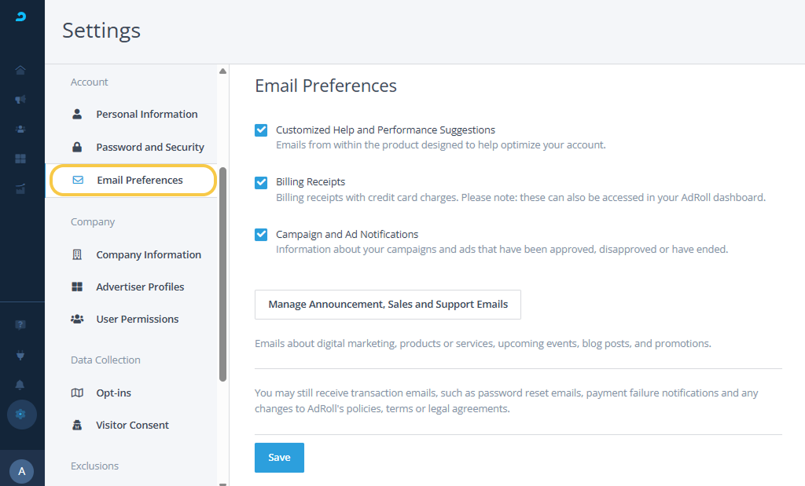This screenshot has width=805, height=486.
Task: Open the Campaigns megaphone icon
Action: tap(21, 100)
